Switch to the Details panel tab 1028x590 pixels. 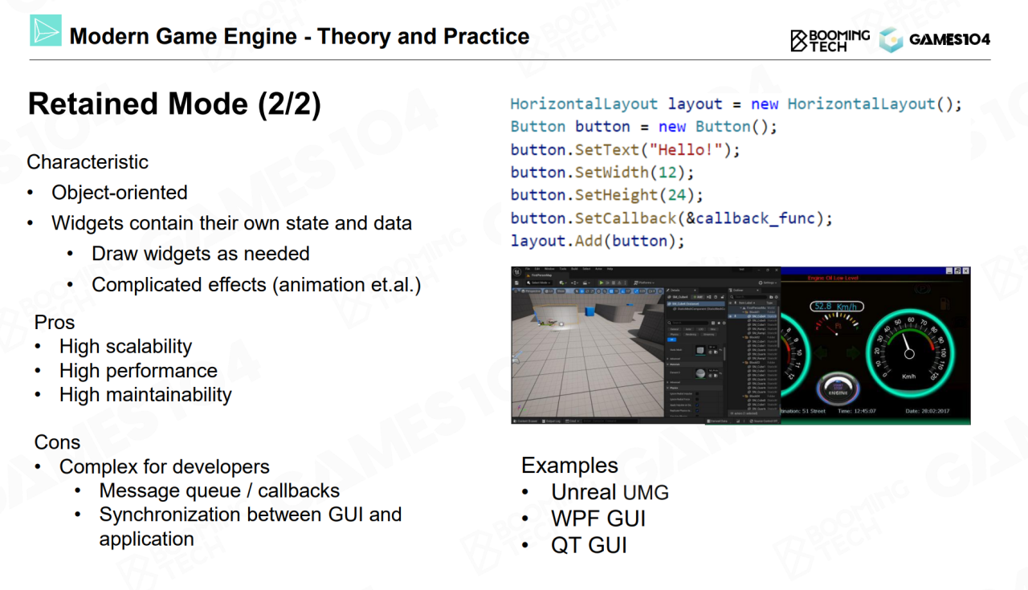coord(675,290)
